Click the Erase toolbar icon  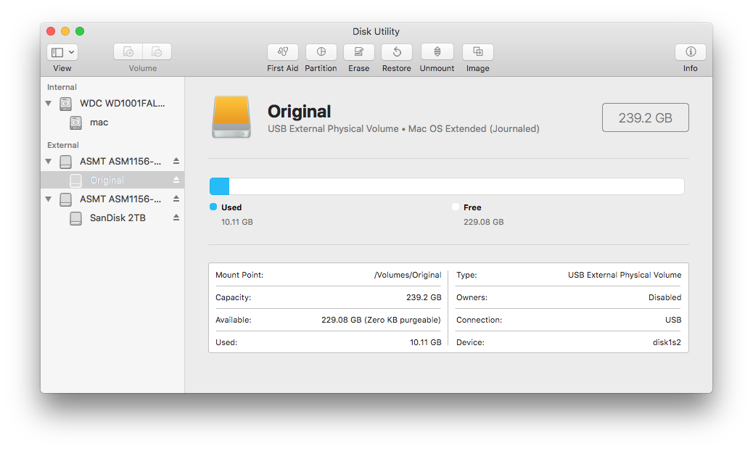(359, 51)
